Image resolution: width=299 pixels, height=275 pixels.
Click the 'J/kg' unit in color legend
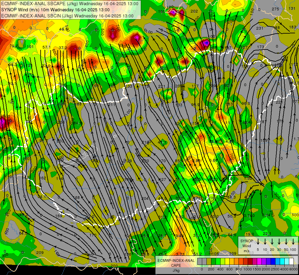pos(176,270)
